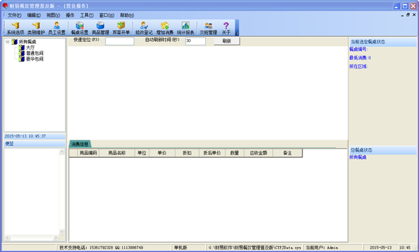Open 员工设置 employee settings
The image size is (419, 252).
point(57,29)
